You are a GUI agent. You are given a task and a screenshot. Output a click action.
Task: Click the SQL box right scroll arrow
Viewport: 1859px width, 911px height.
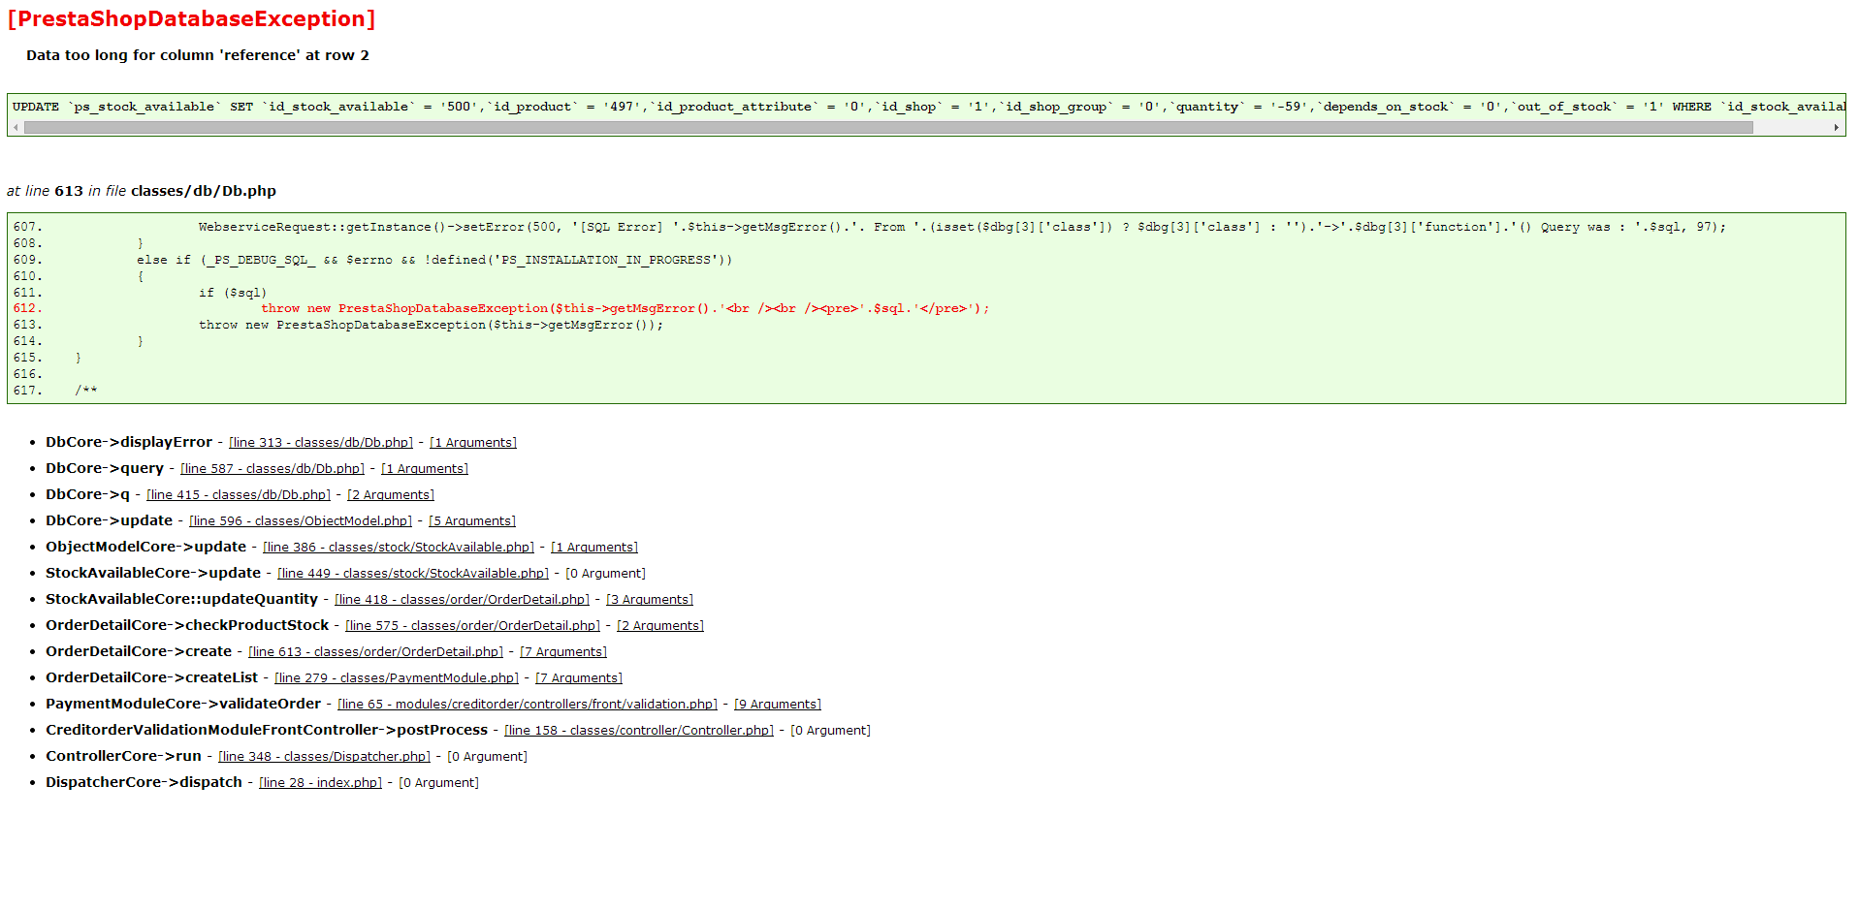pyautogui.click(x=1836, y=127)
